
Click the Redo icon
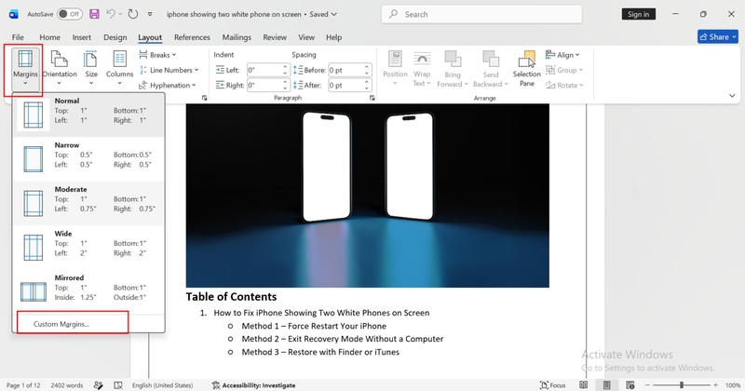pyautogui.click(x=133, y=14)
